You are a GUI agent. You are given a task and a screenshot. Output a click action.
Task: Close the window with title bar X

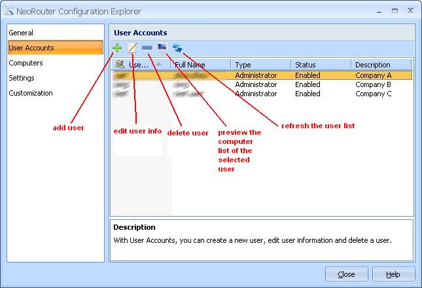(x=410, y=10)
